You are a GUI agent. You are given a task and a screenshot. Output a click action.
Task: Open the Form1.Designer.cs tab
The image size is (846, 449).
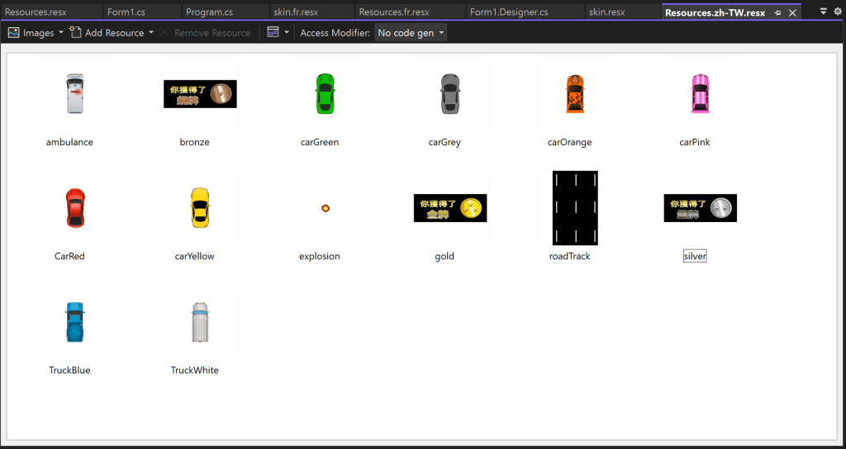[508, 12]
